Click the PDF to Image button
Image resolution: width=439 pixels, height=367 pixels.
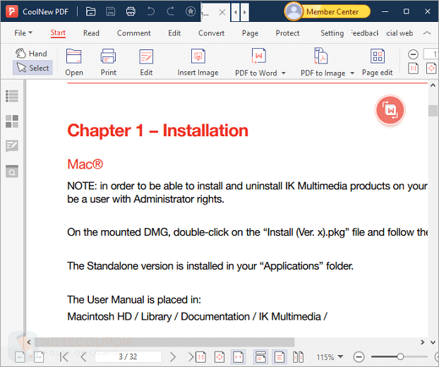[323, 62]
